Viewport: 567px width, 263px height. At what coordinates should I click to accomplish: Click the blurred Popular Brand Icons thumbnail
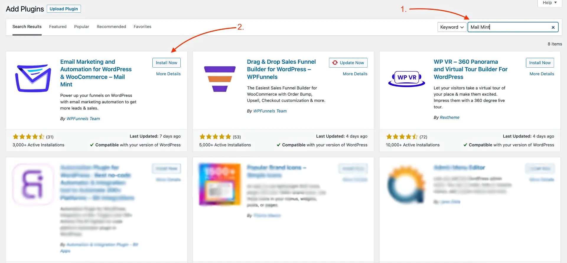(220, 185)
